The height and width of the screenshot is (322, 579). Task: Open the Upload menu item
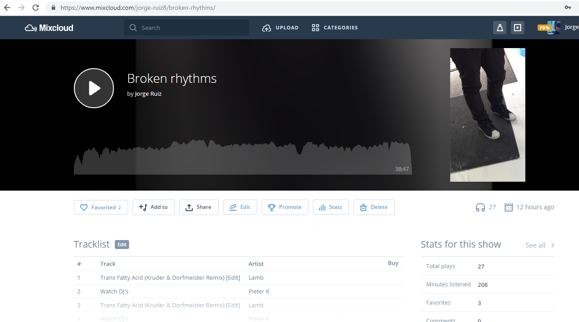click(280, 28)
